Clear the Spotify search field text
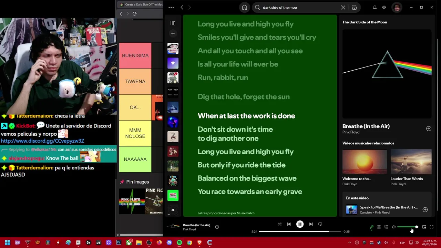The width and height of the screenshot is (441, 248). pyautogui.click(x=343, y=8)
